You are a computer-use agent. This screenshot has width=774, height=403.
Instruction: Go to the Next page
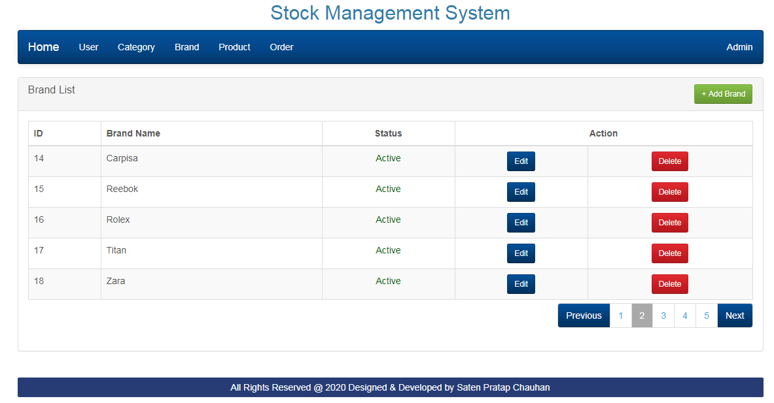[735, 315]
